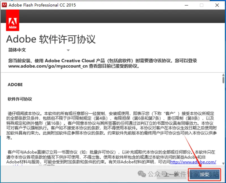This screenshot has height=183, width=226.
Task: Click the 上一步 (Back) button
Action: point(172,175)
